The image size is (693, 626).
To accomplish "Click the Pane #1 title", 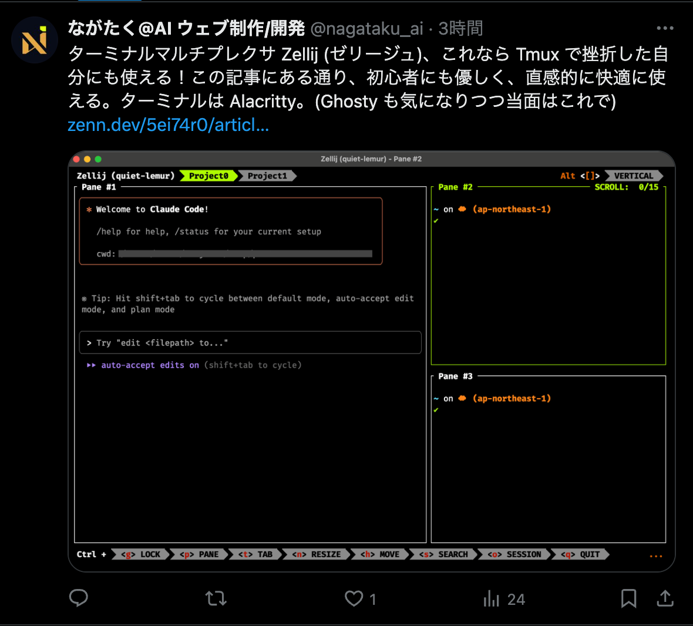I will click(99, 187).
